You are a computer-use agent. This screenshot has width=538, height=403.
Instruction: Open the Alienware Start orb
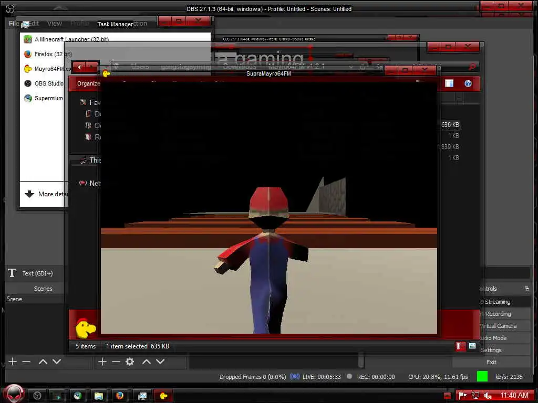coord(14,394)
